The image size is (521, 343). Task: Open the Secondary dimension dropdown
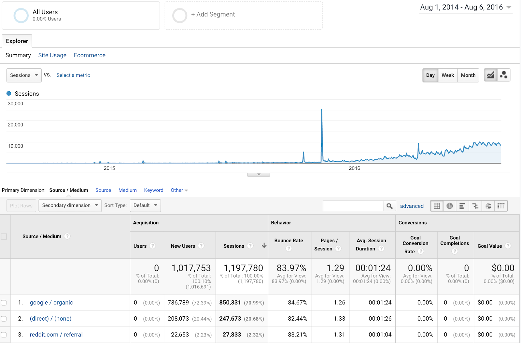[70, 205]
